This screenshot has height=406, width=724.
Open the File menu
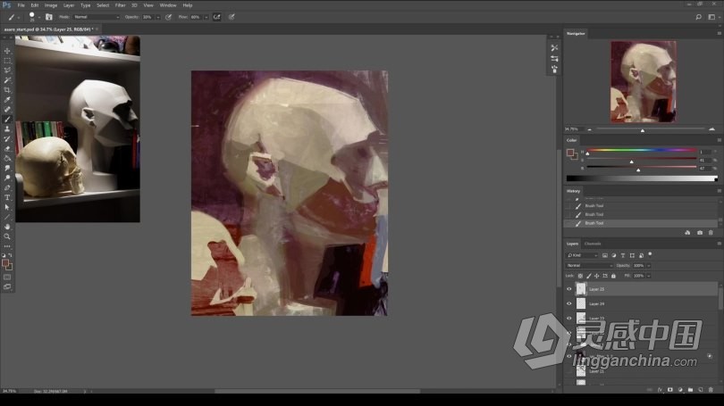click(21, 5)
